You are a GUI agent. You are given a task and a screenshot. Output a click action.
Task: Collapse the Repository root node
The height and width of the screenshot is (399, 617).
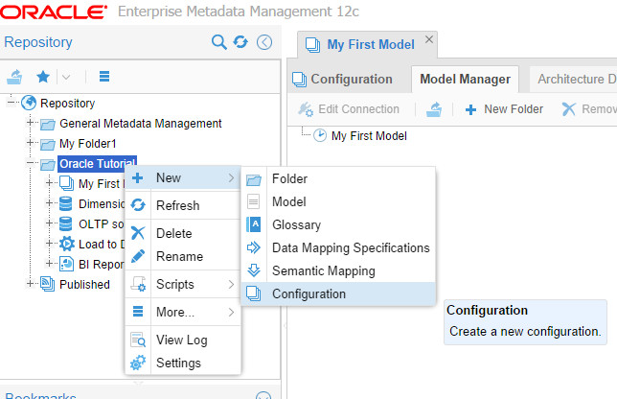(11, 103)
